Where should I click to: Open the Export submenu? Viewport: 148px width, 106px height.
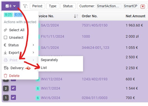point(20,52)
